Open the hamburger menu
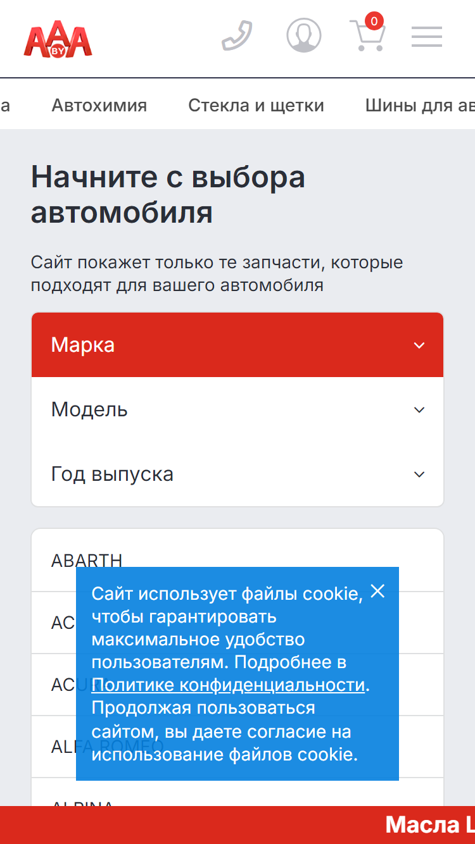475x844 pixels. (427, 37)
